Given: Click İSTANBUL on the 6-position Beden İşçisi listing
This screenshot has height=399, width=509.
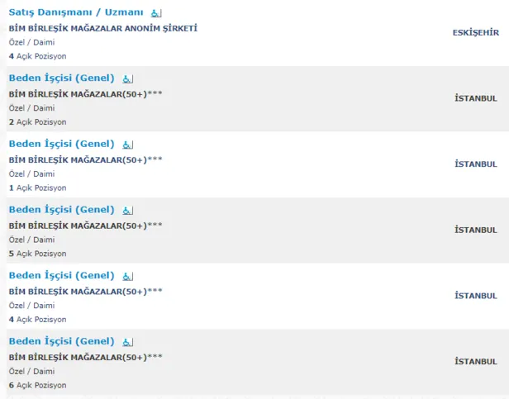Looking at the screenshot, I should (476, 361).
